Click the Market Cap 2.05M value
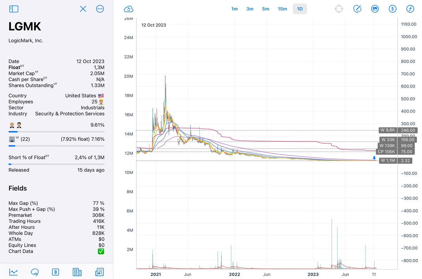This screenshot has height=279, width=422. [x=97, y=73]
